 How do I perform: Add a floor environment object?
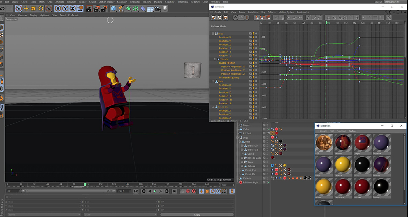tap(150, 8)
